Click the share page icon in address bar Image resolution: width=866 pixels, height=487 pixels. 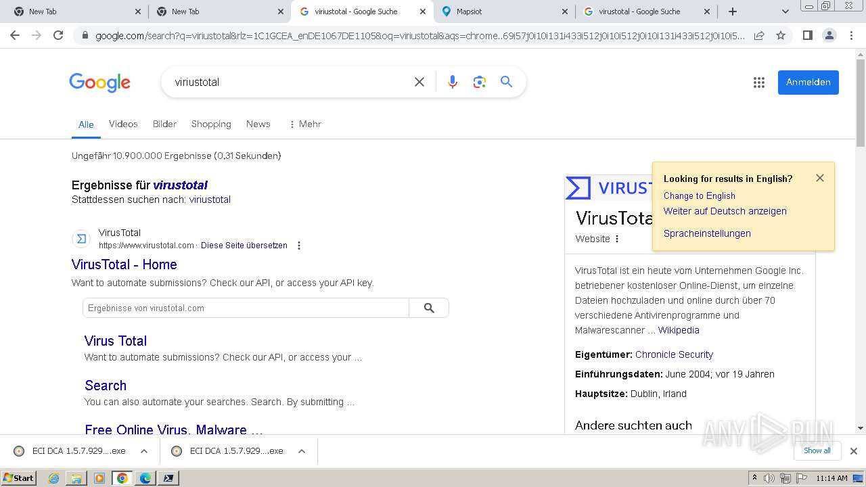pyautogui.click(x=759, y=35)
